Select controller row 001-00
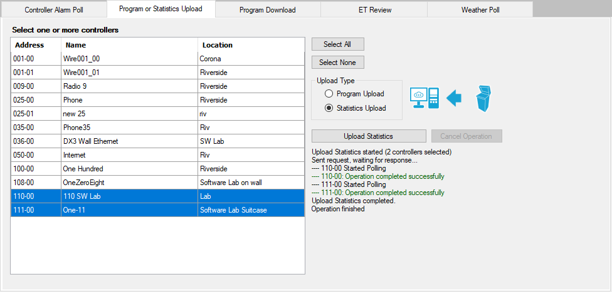This screenshot has height=292, width=612. (x=157, y=59)
